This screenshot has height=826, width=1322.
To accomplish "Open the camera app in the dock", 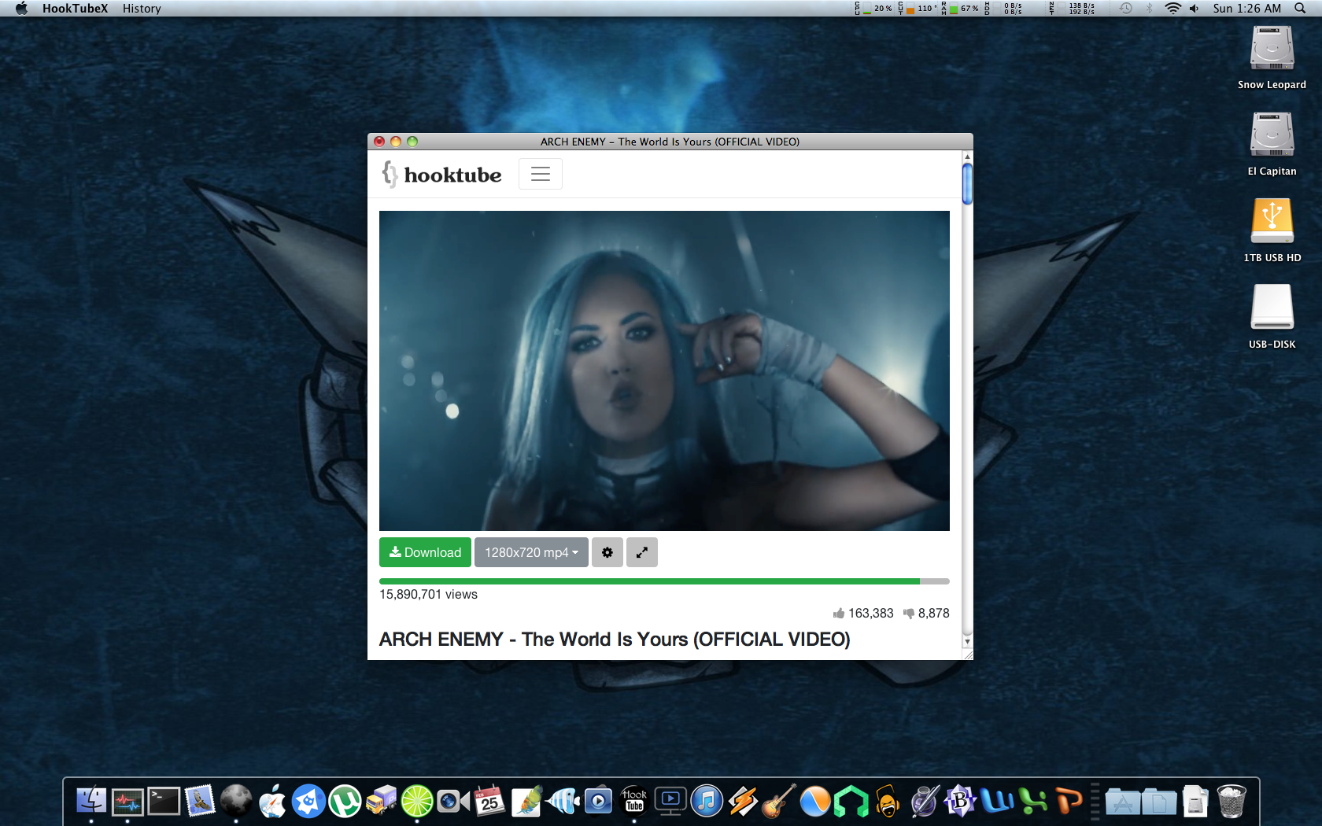I will point(453,802).
